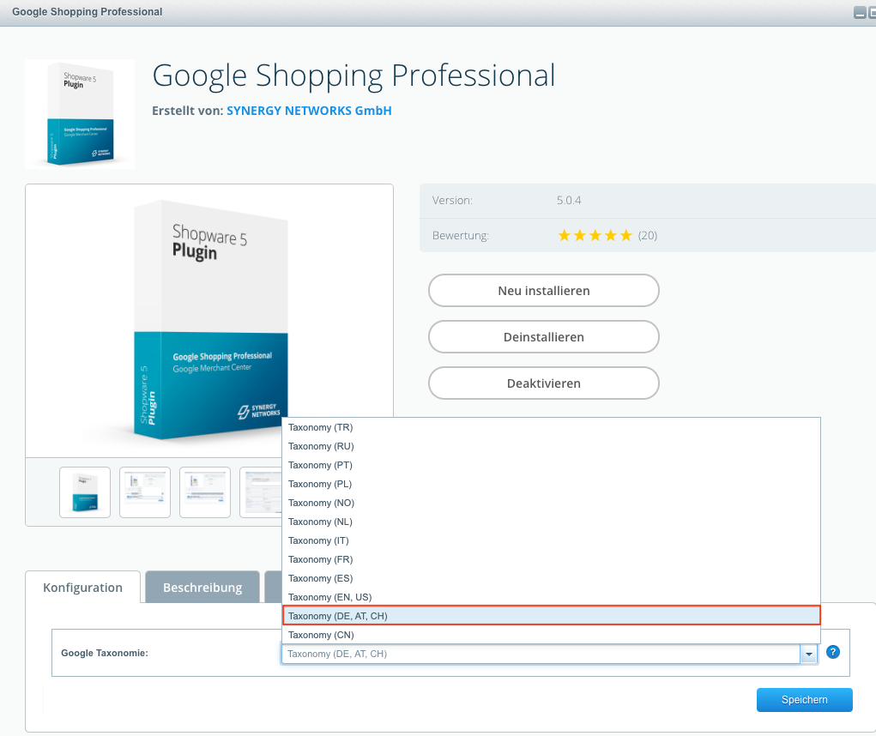Switch to Konfiguration tab
This screenshot has width=876, height=736.
click(x=82, y=588)
